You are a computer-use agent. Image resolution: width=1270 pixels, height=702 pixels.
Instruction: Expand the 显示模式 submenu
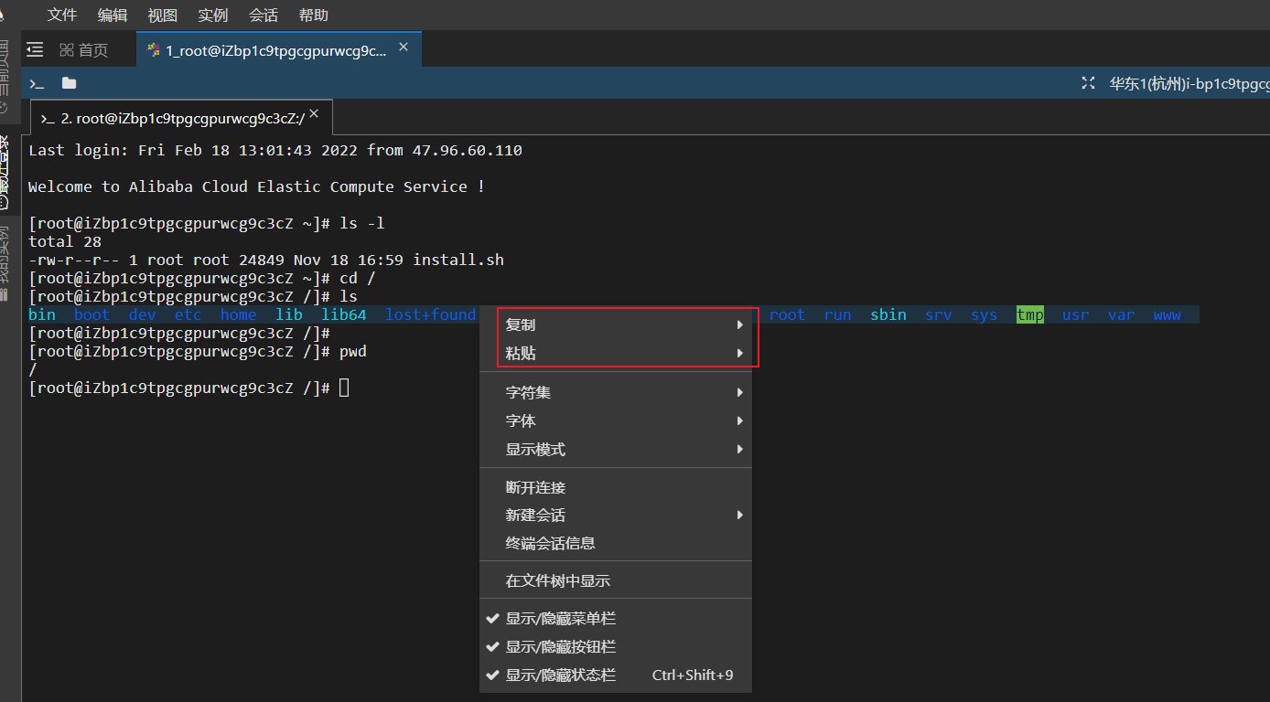[616, 450]
